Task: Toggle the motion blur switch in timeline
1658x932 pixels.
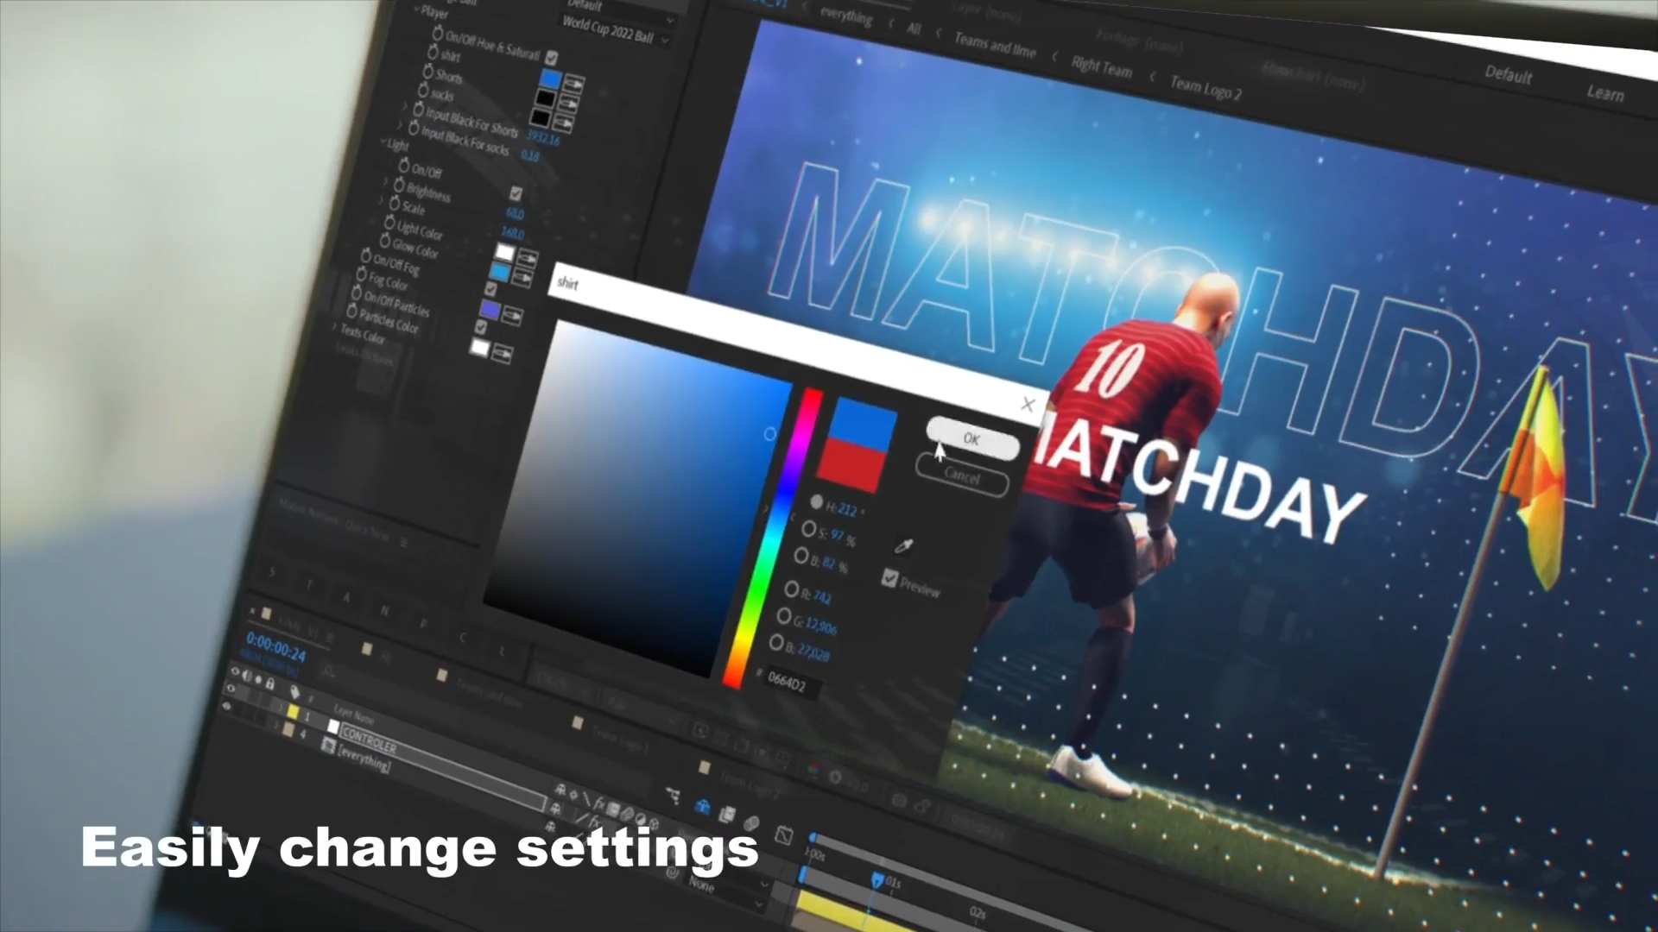Action: point(751,822)
